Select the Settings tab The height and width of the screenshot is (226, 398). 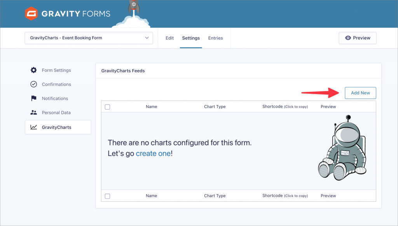[x=191, y=38]
